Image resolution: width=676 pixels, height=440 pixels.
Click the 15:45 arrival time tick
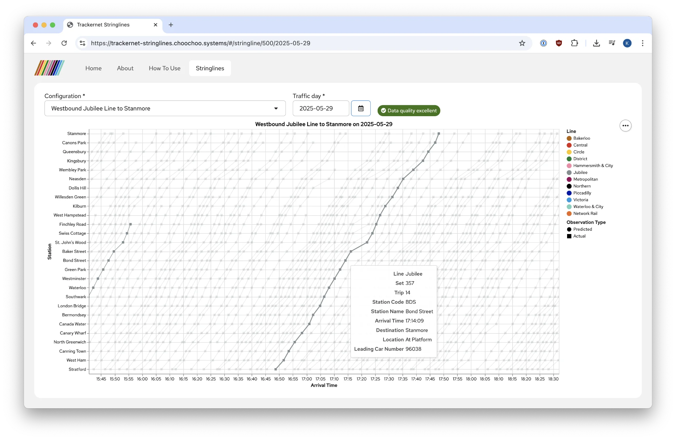pyautogui.click(x=101, y=379)
